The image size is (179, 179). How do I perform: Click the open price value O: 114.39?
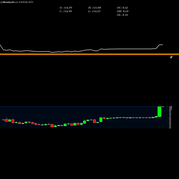(66, 8)
